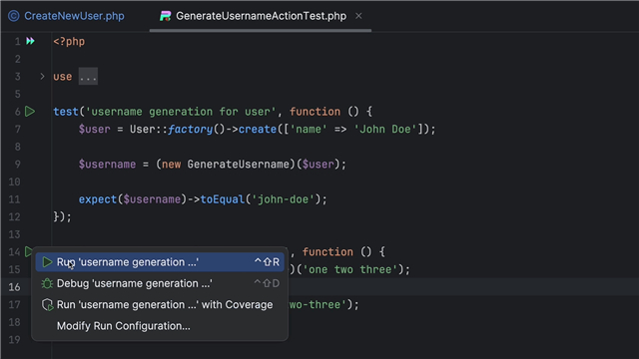This screenshot has height=359, width=639.
Task: Choose Debug 'username generation ...' menu item
Action: pyautogui.click(x=160, y=283)
